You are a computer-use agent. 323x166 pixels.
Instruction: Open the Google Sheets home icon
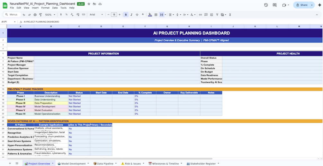(x=5, y=5)
